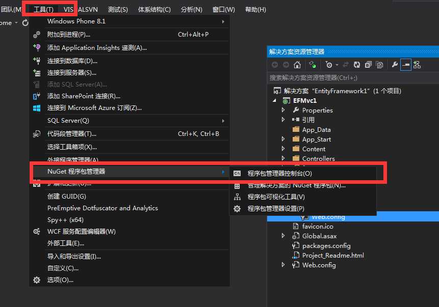Click the Collapse All icon
Screen dimensions: 439x307
tap(368, 65)
